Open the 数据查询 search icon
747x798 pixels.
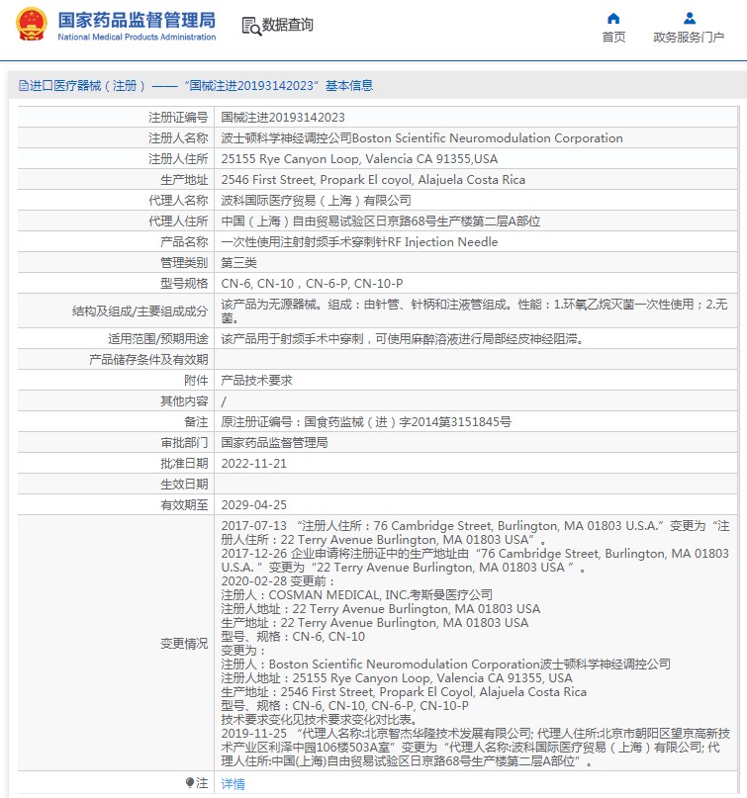tap(251, 26)
